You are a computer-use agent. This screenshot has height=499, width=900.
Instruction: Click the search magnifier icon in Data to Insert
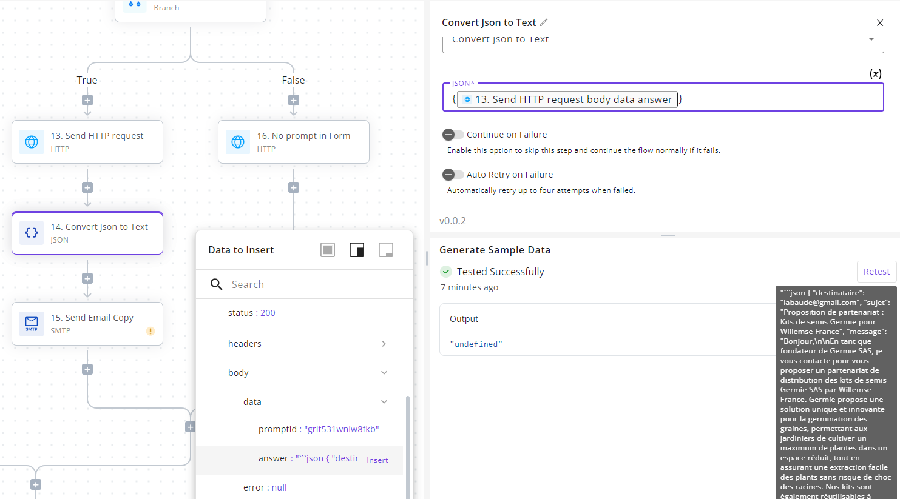(216, 284)
